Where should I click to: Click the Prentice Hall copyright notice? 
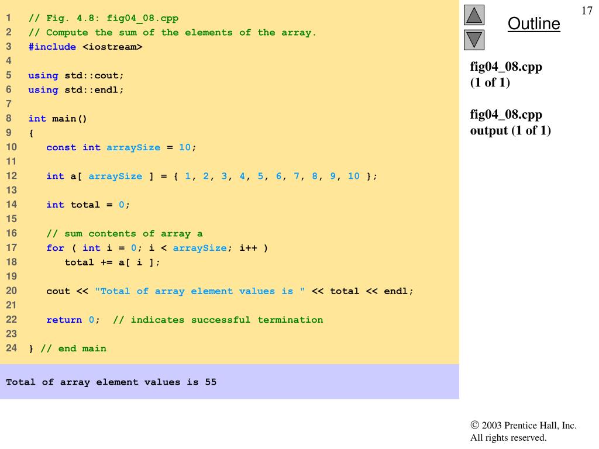[x=523, y=431]
